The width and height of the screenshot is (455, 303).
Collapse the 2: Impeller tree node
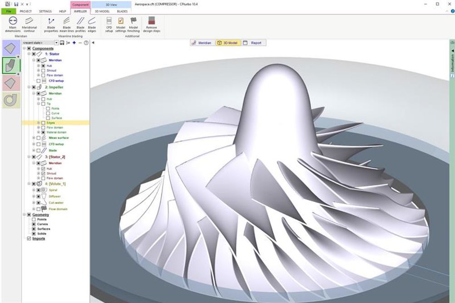[29, 87]
